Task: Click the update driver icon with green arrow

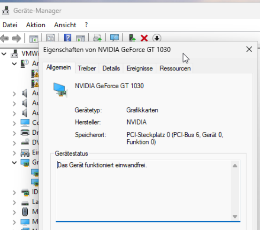Action: coord(132,38)
